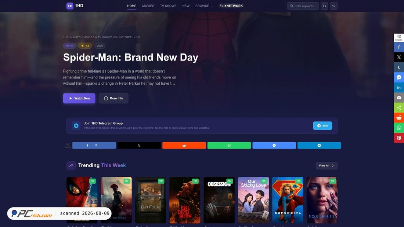404x227 pixels.
Task: Open ShareThis green icon in side bar
Action: tap(399, 107)
